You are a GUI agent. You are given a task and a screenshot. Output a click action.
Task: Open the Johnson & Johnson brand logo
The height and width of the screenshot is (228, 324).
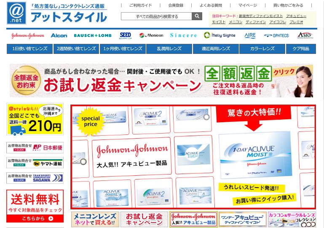click(x=28, y=35)
